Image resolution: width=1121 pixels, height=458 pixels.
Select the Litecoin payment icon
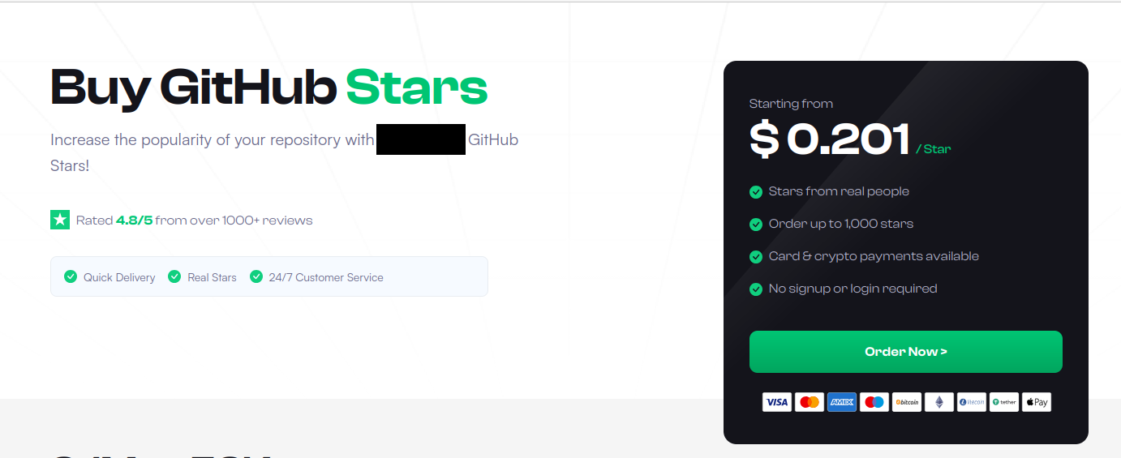(971, 402)
